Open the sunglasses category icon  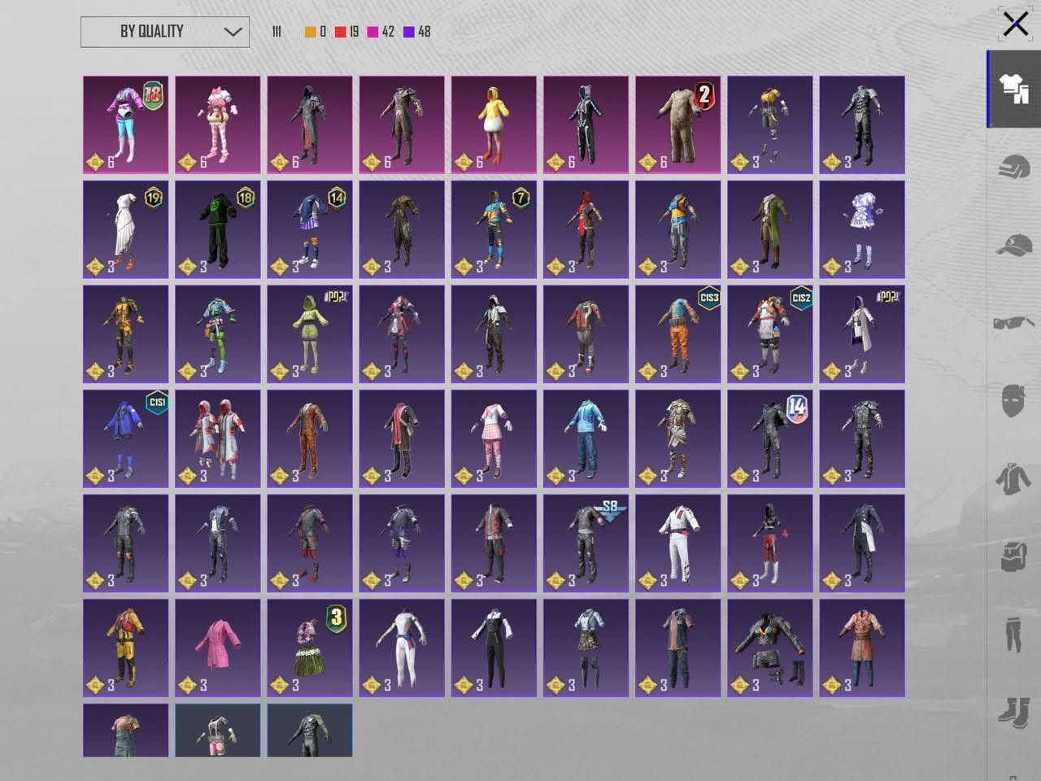click(x=1013, y=323)
